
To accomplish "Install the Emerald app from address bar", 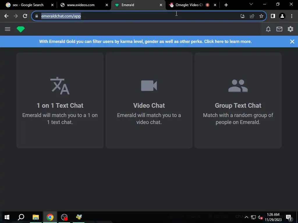I will tap(242, 16).
